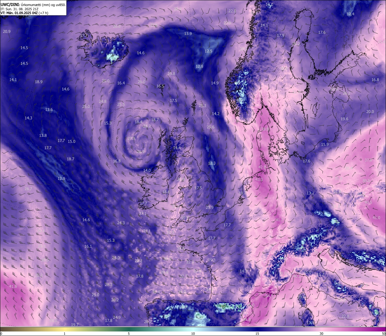Screen dimensions: 386x336
Task: Click the 13.9 value label
Action: (x=188, y=33)
